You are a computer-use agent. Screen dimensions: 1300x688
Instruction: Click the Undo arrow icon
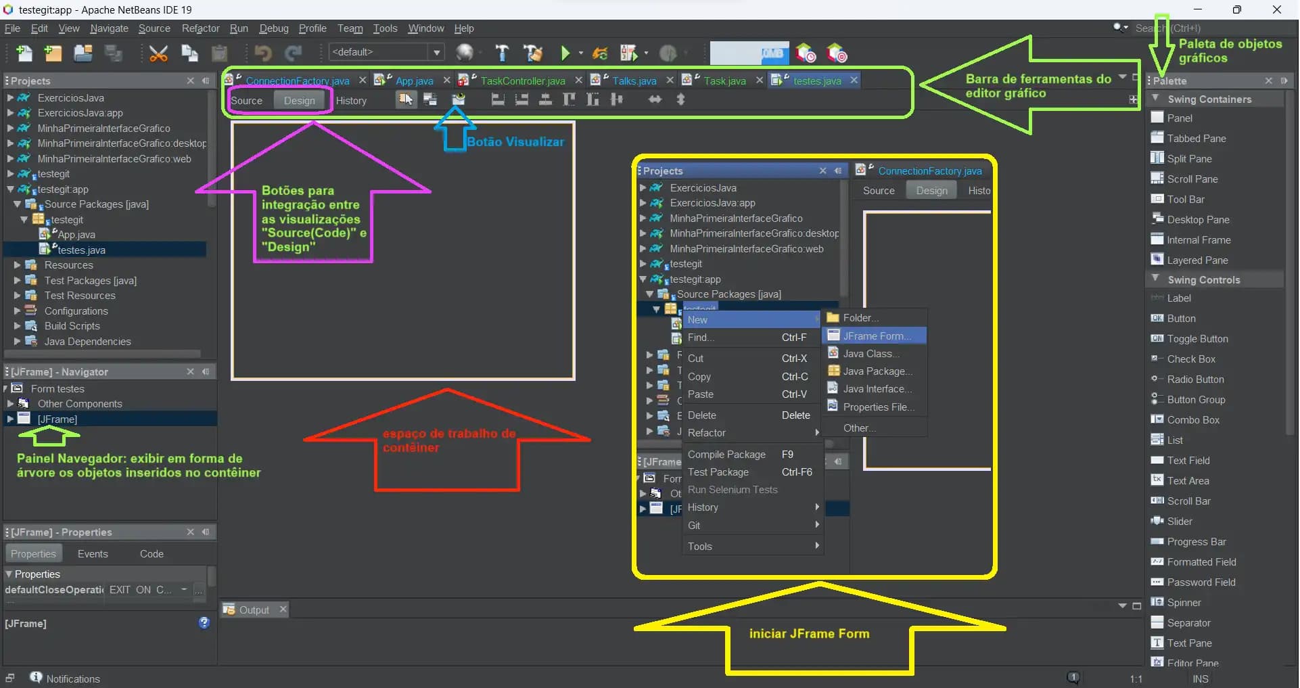(x=262, y=53)
